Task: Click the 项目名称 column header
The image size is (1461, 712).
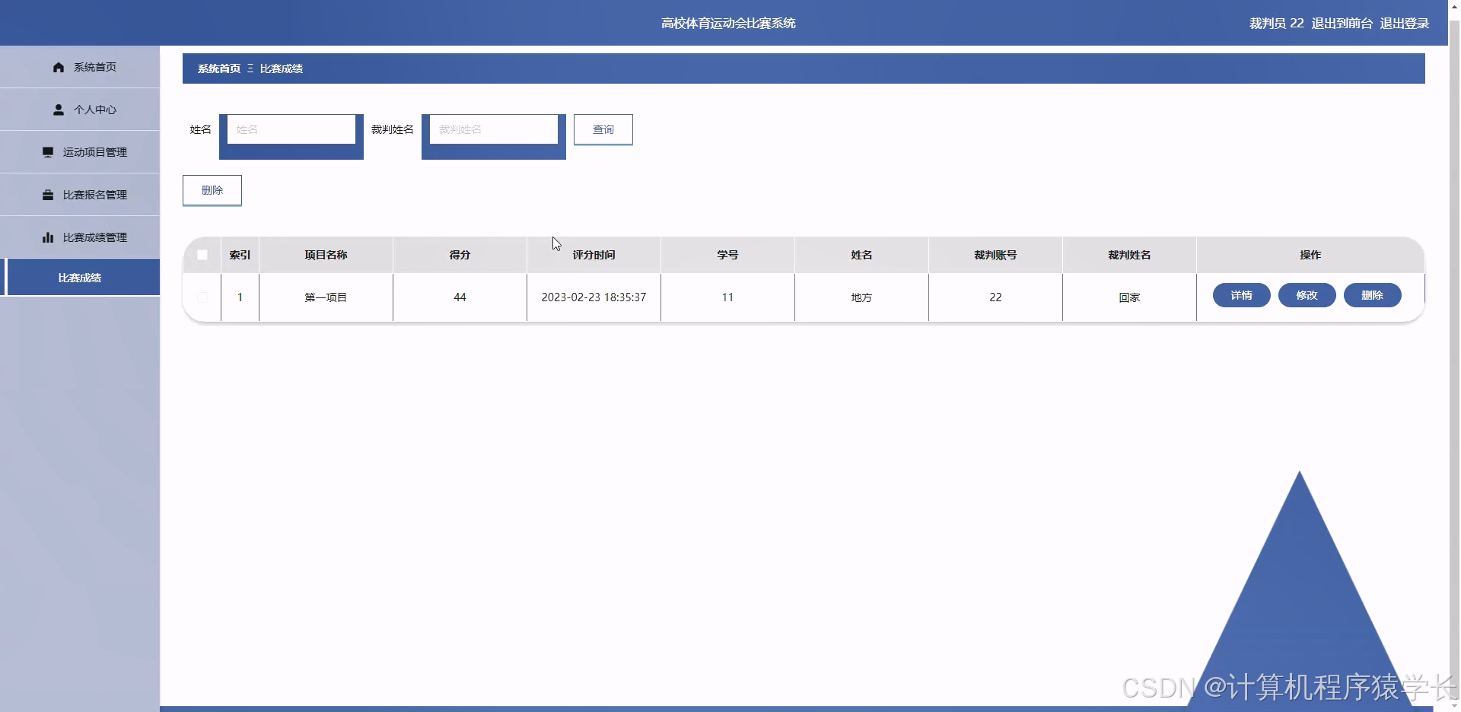Action: tap(326, 255)
